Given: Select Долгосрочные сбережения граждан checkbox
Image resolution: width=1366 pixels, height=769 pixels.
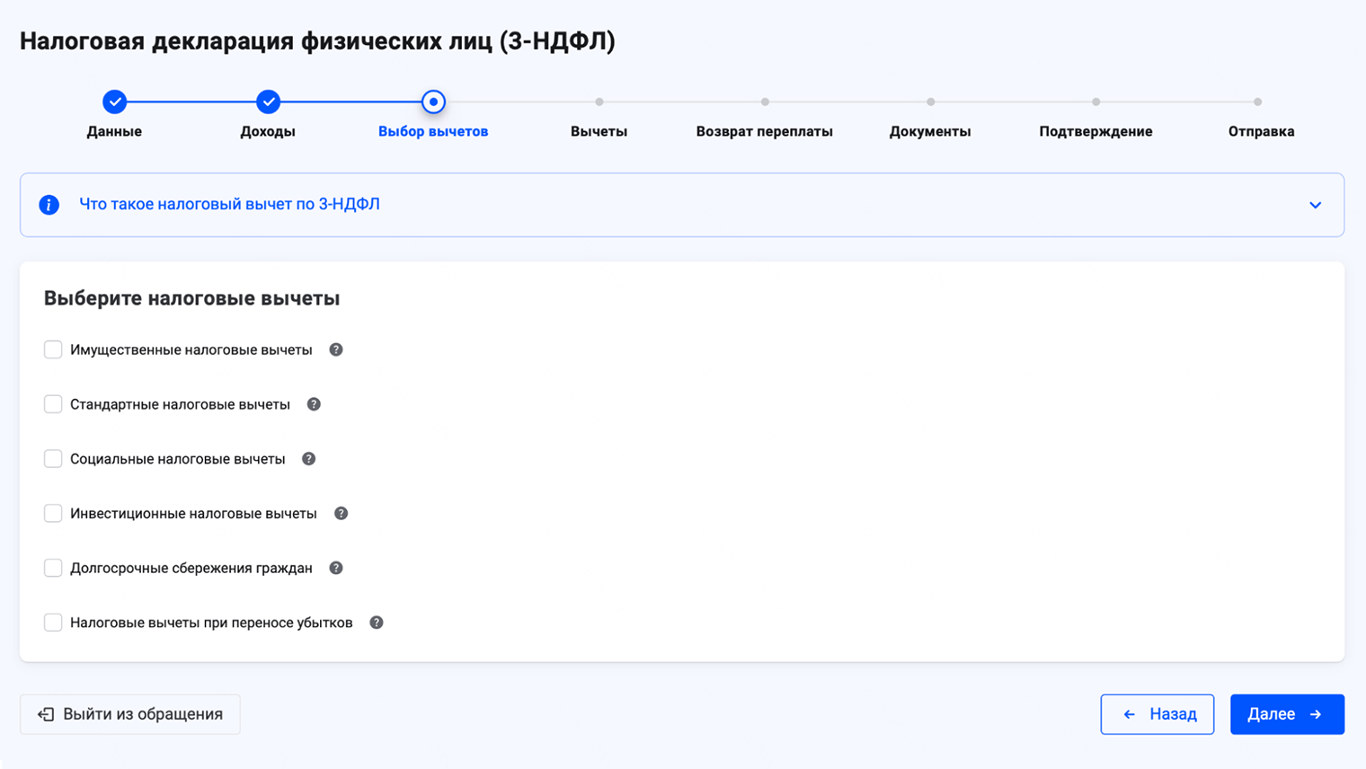Looking at the screenshot, I should click(53, 568).
